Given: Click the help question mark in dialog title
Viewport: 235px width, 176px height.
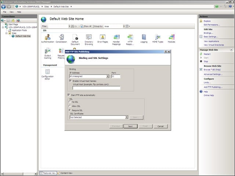Looking at the screenshot, I should [x=166, y=52].
